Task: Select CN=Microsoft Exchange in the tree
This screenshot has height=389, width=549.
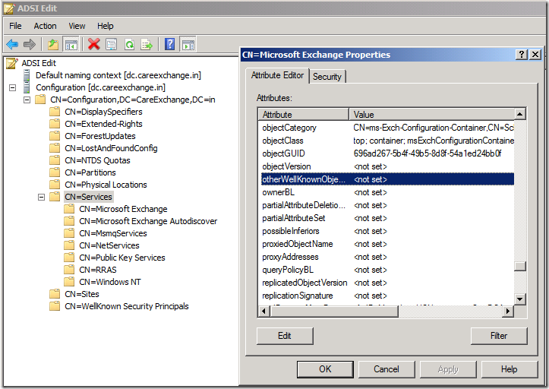Action: (x=123, y=209)
